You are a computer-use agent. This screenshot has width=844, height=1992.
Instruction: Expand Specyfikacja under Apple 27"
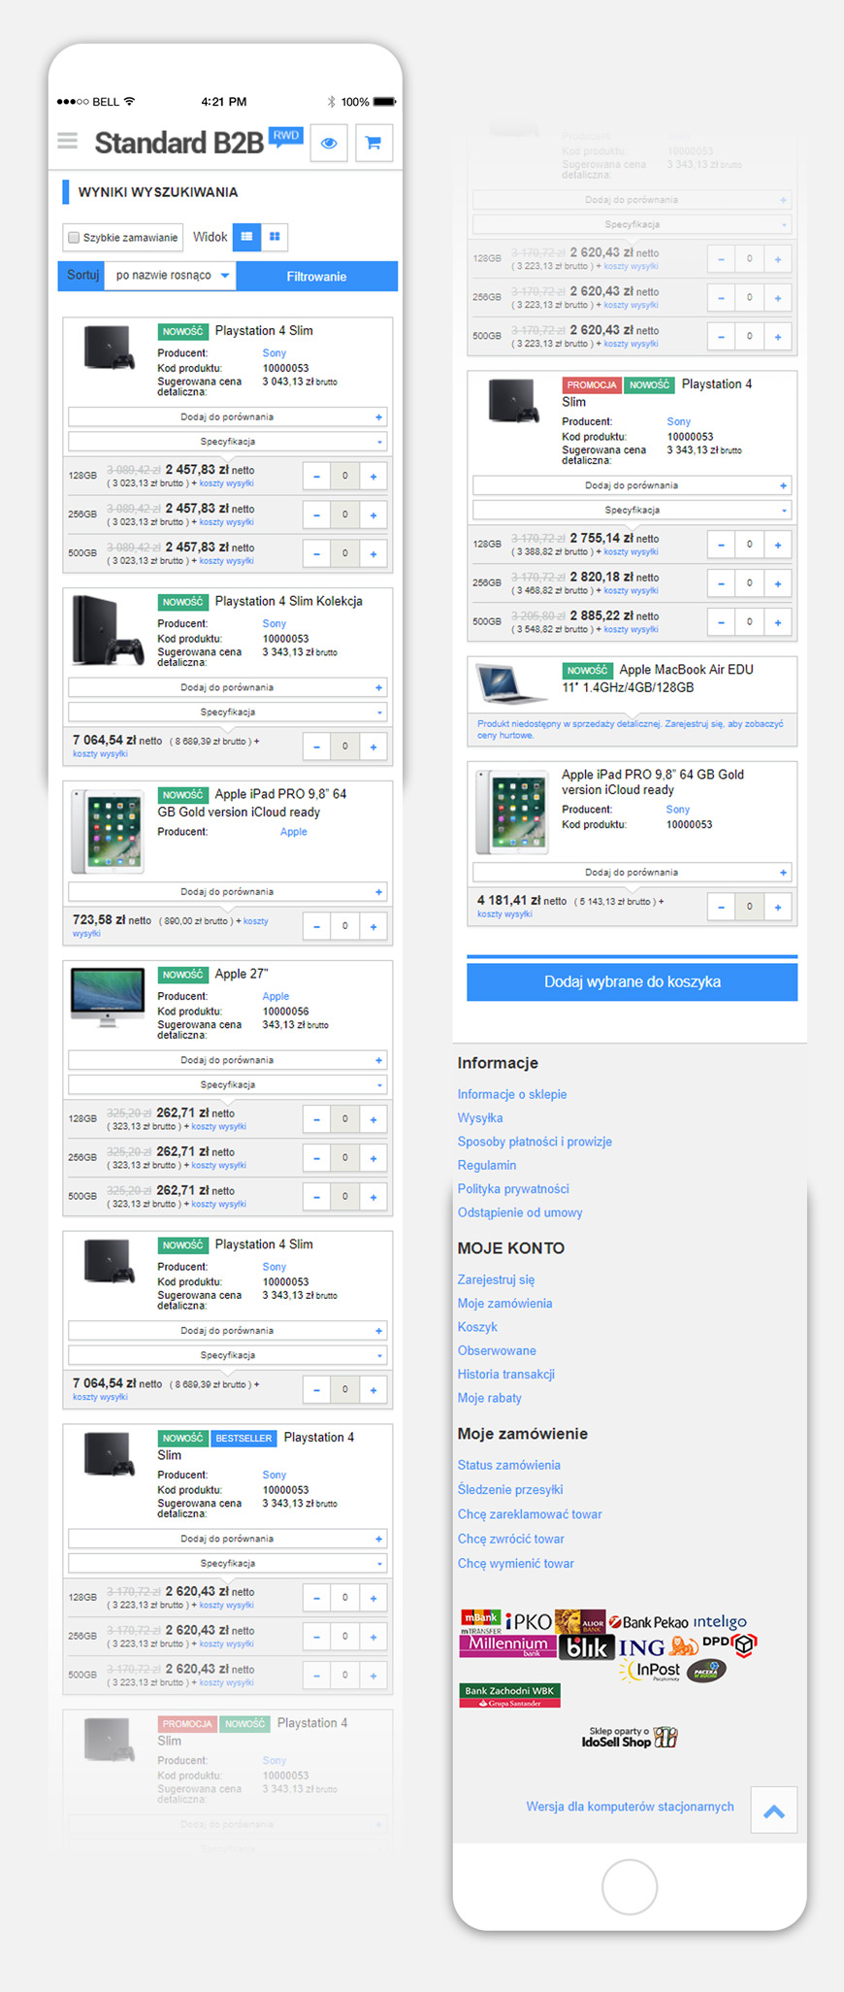point(228,1085)
